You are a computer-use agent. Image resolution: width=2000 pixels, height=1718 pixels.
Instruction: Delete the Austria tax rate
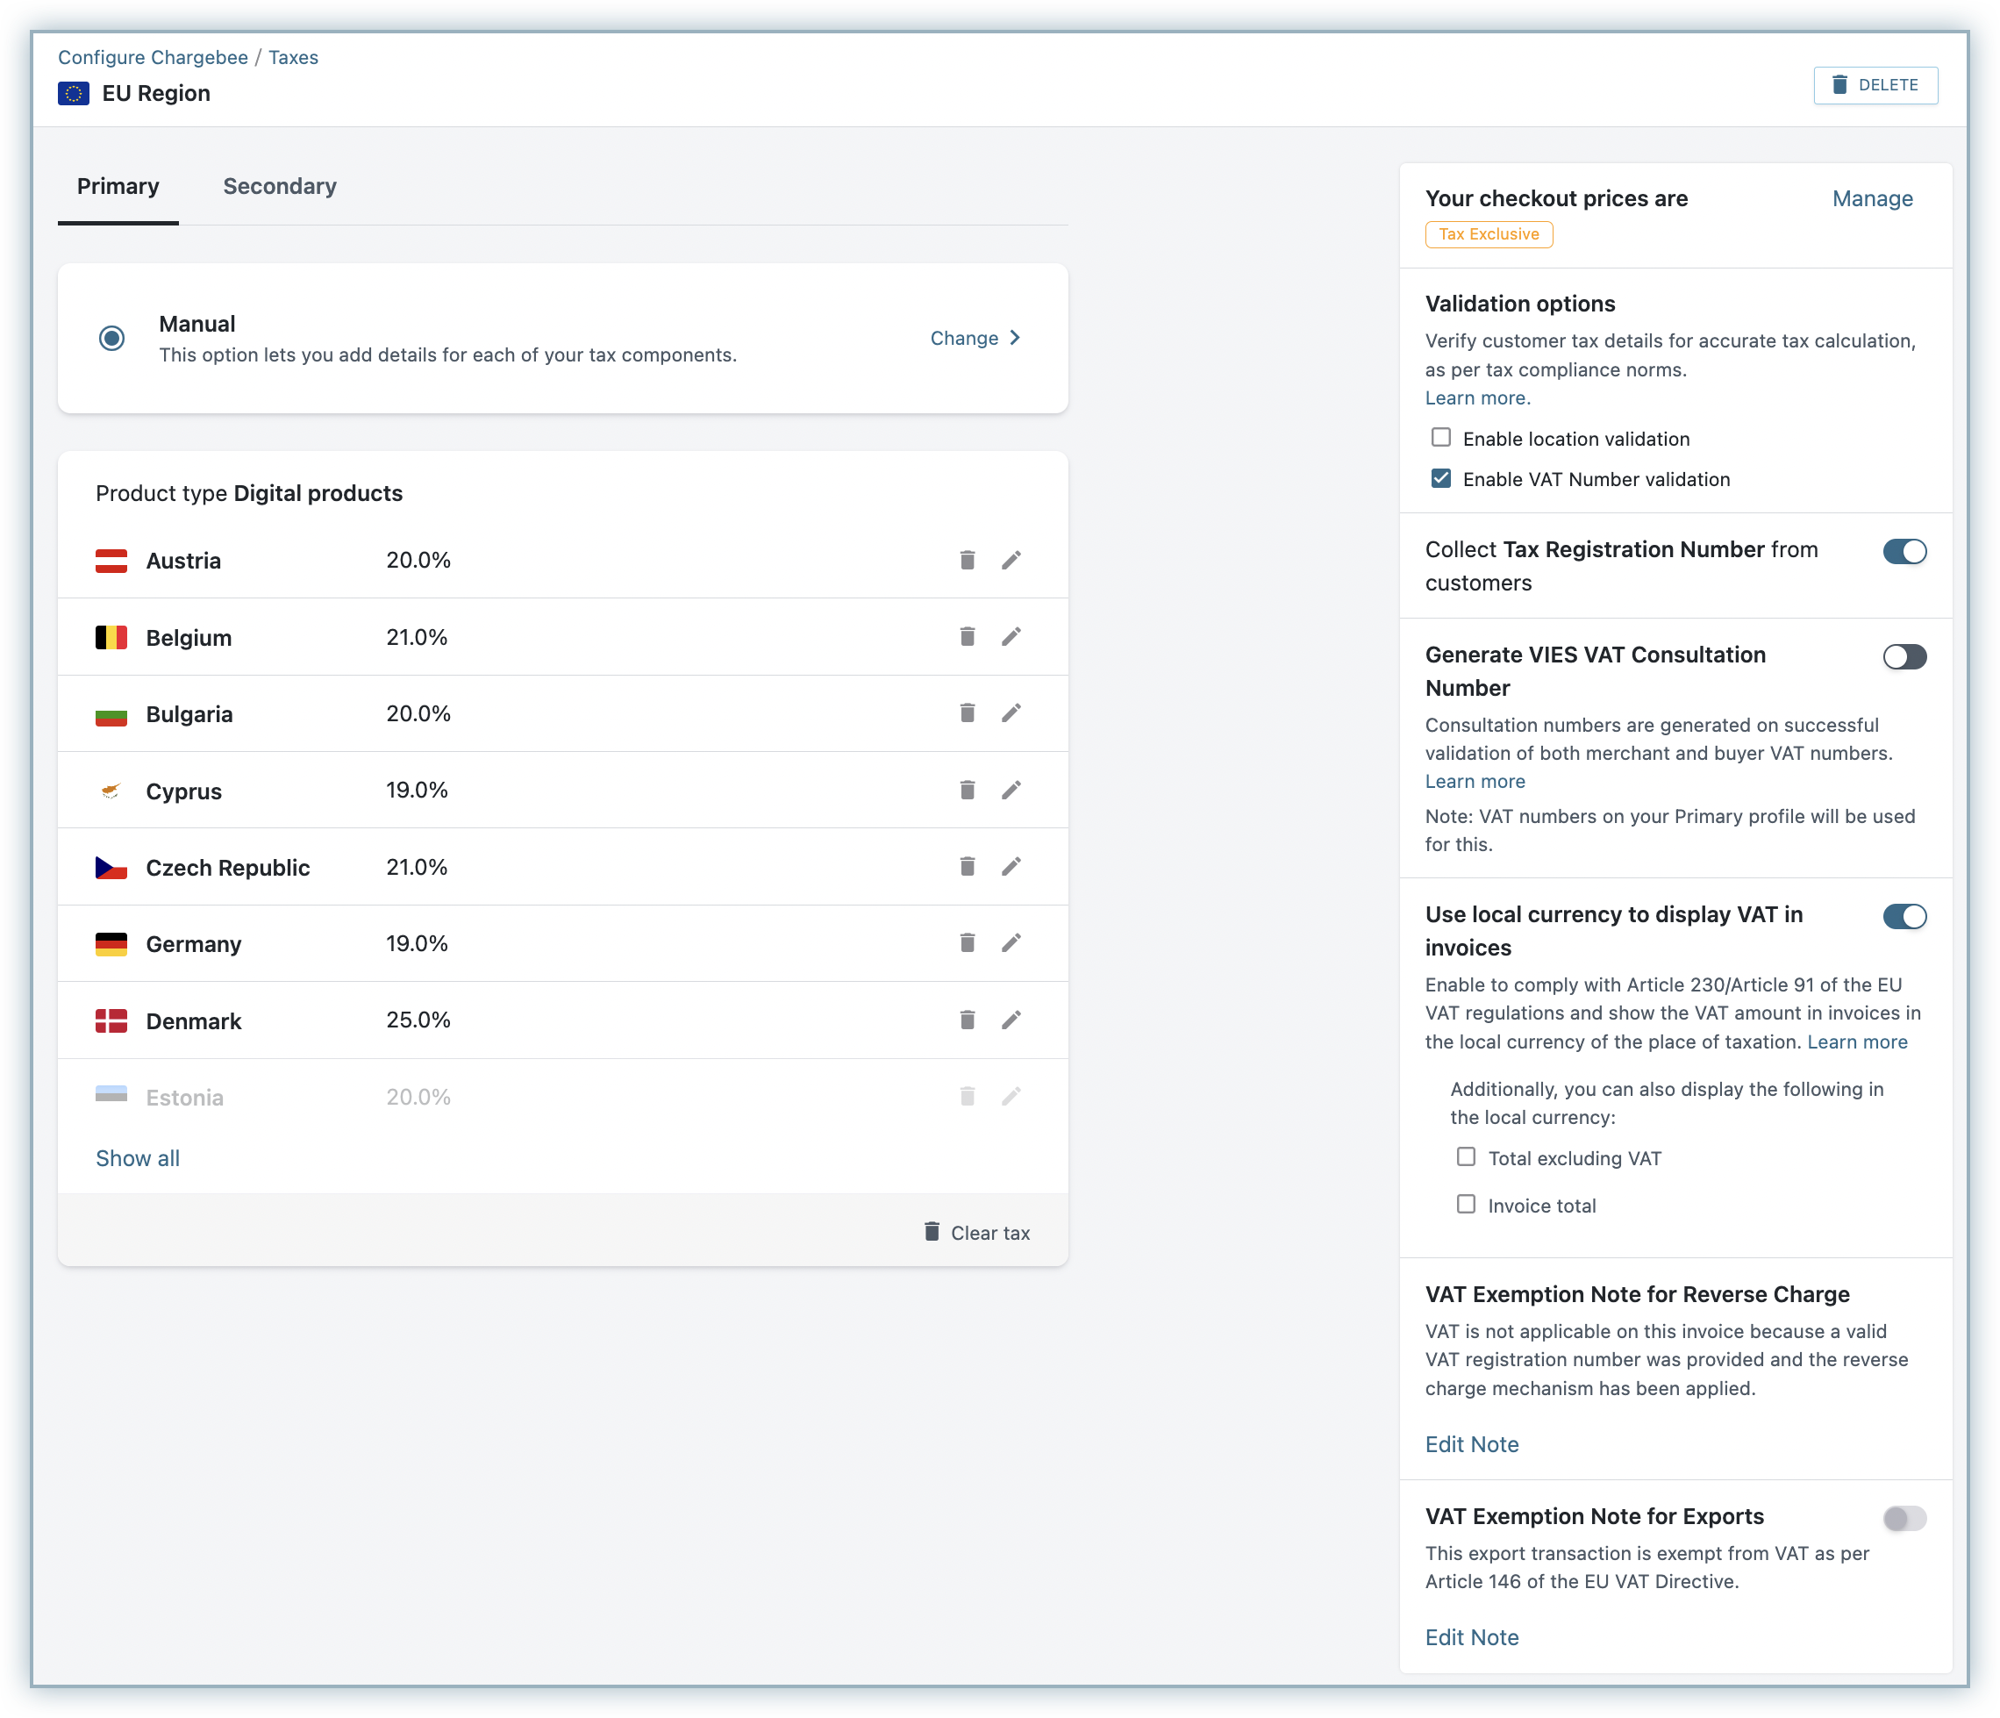click(968, 560)
